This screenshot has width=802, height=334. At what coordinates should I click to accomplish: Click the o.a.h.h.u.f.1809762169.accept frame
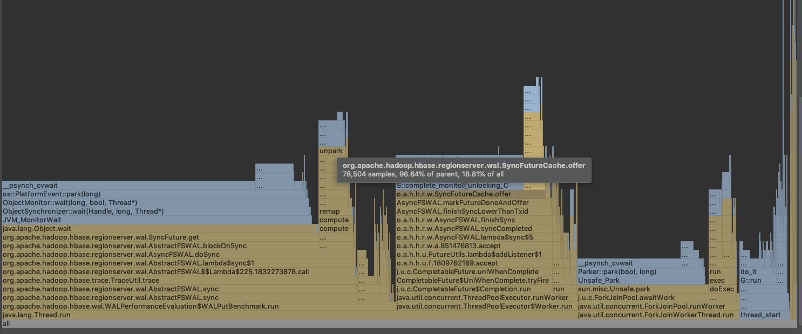474,263
